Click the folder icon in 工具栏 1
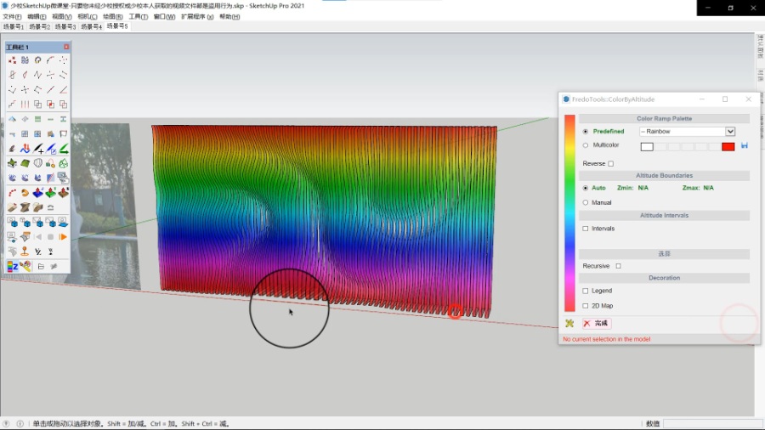 click(41, 267)
